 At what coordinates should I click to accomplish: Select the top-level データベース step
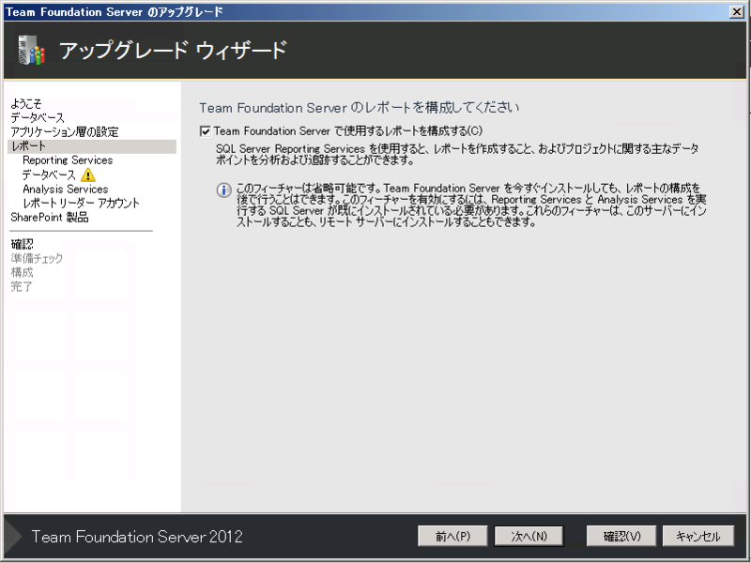click(x=38, y=118)
